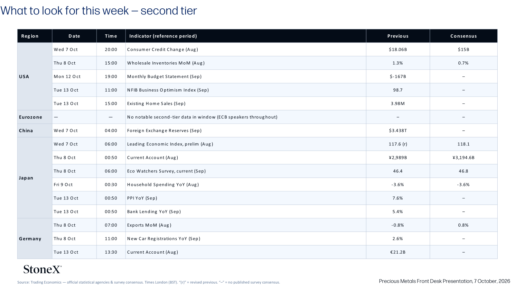This screenshot has width=515, height=289.
Task: Click 'Wholesale Inventories MoM (Aug)' cell
Action: point(246,63)
